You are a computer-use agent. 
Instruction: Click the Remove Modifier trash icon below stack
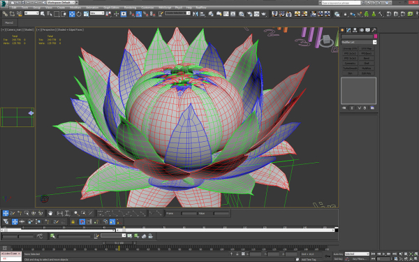click(x=365, y=108)
